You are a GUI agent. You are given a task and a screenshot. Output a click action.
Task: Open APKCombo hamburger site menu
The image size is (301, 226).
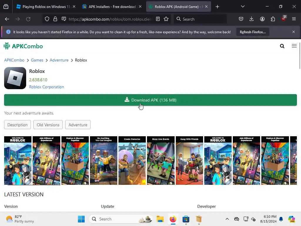[294, 46]
